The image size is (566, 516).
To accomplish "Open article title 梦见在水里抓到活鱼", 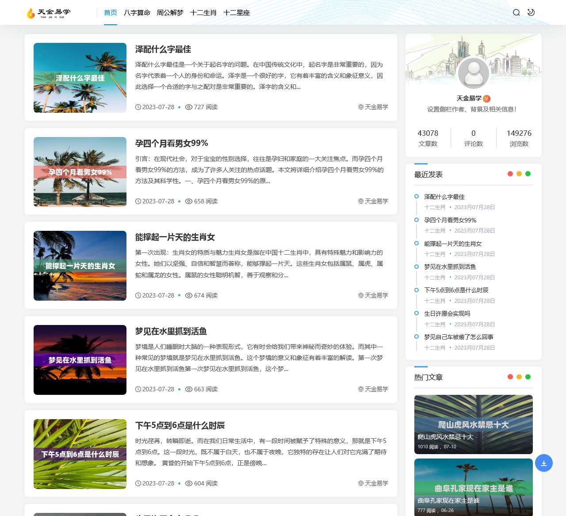I will [x=171, y=331].
